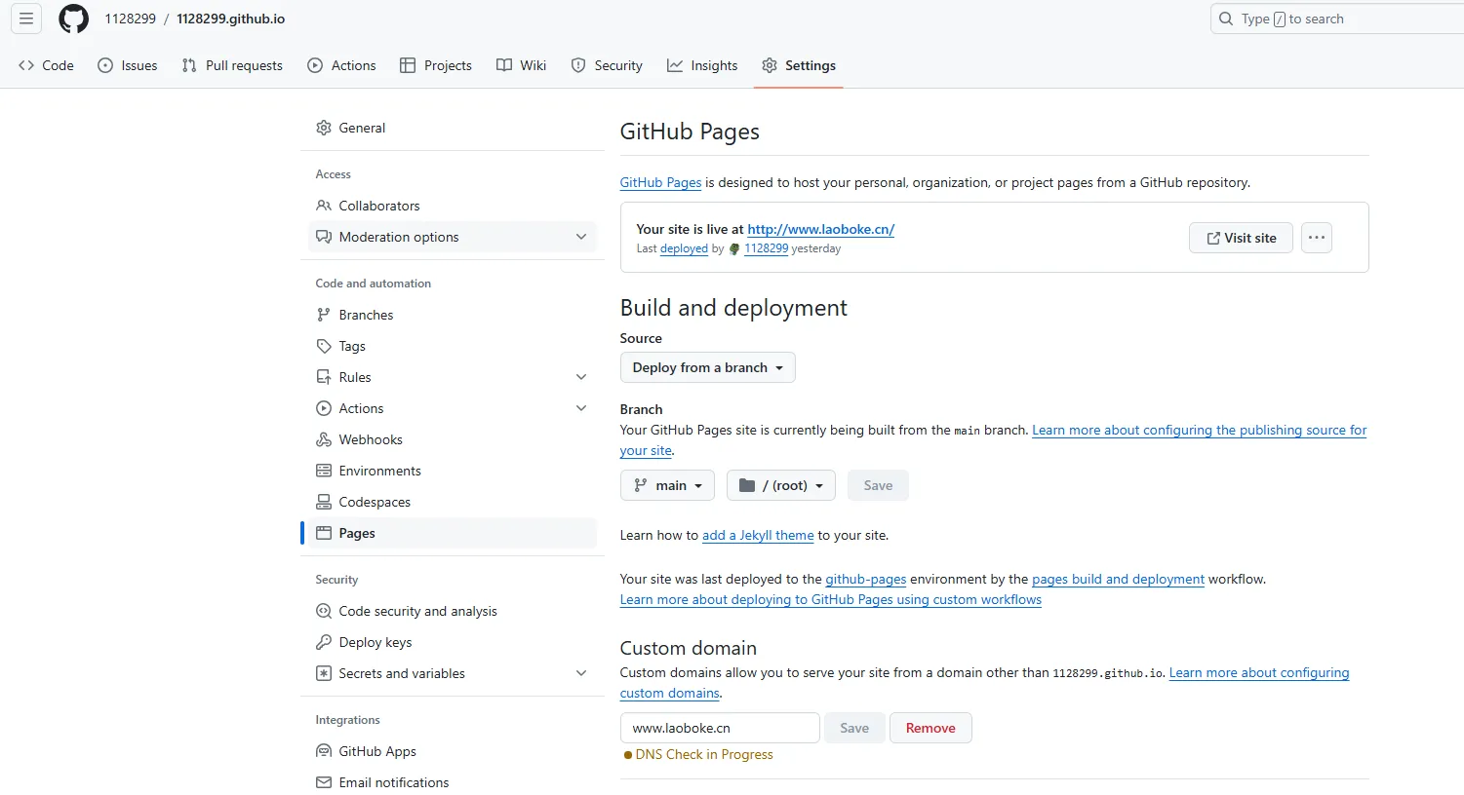Open the three-dots site options menu
Viewport: 1464px width, 795px height.
(x=1316, y=238)
